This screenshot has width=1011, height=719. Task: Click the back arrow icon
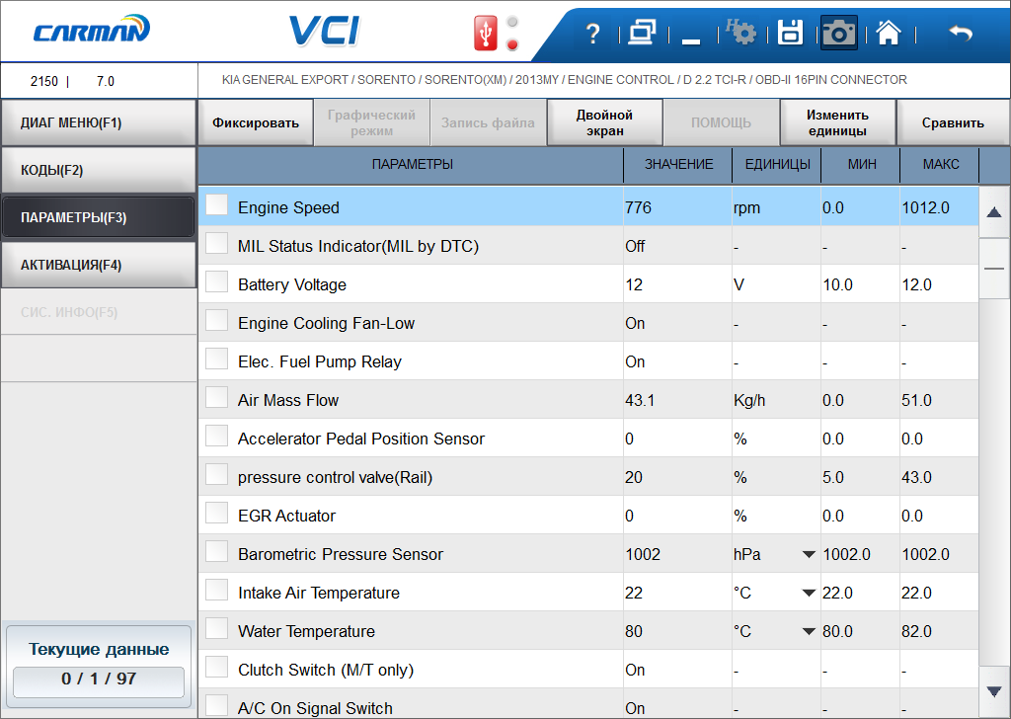[x=961, y=33]
